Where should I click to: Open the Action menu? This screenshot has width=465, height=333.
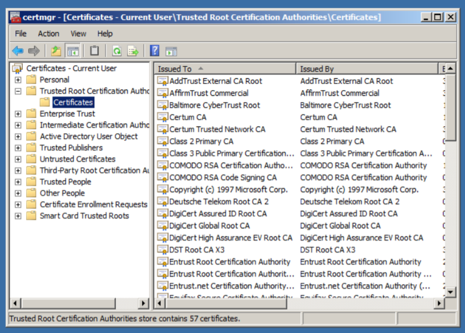pyautogui.click(x=49, y=34)
